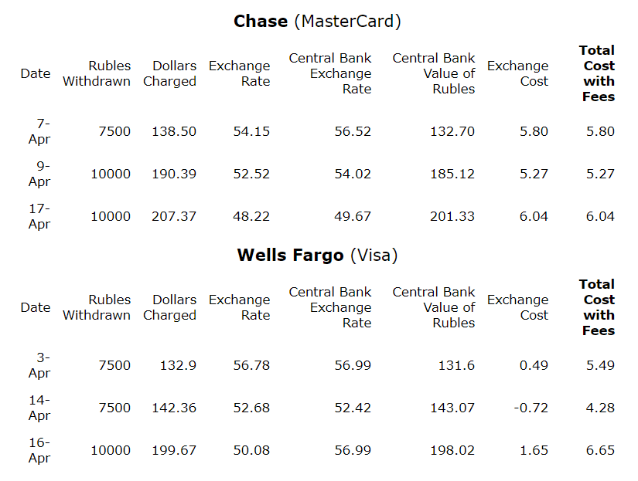The image size is (638, 481).
Task: Select the 17-Apr date cell
Action: (39, 216)
